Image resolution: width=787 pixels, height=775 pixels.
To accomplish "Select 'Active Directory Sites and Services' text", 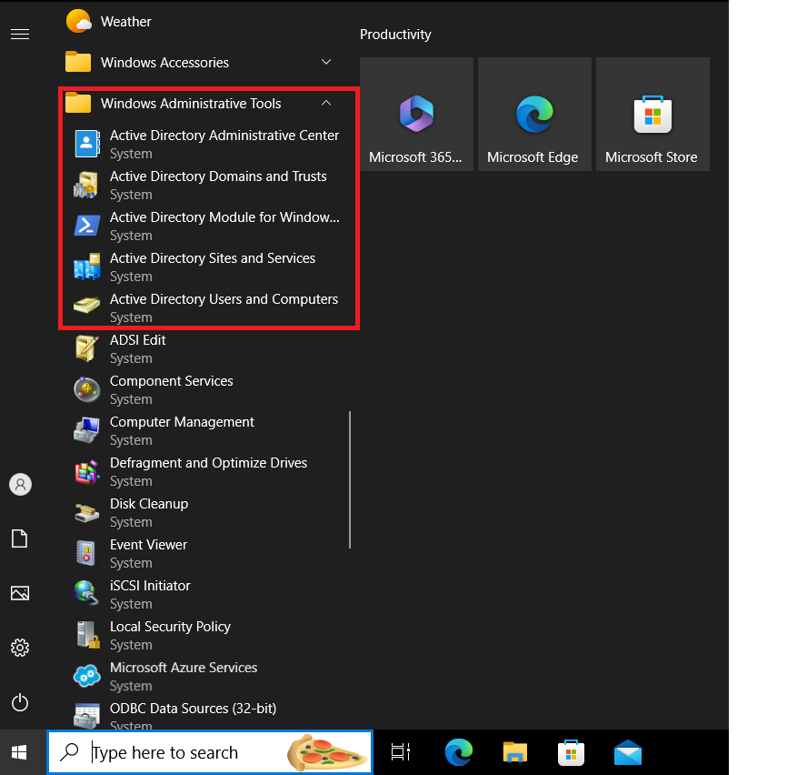I will 213,258.
